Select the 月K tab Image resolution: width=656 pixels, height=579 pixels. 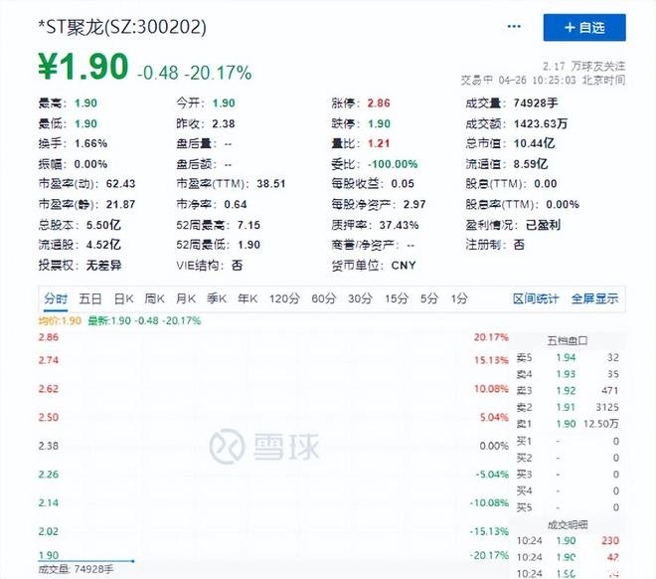pos(185,298)
